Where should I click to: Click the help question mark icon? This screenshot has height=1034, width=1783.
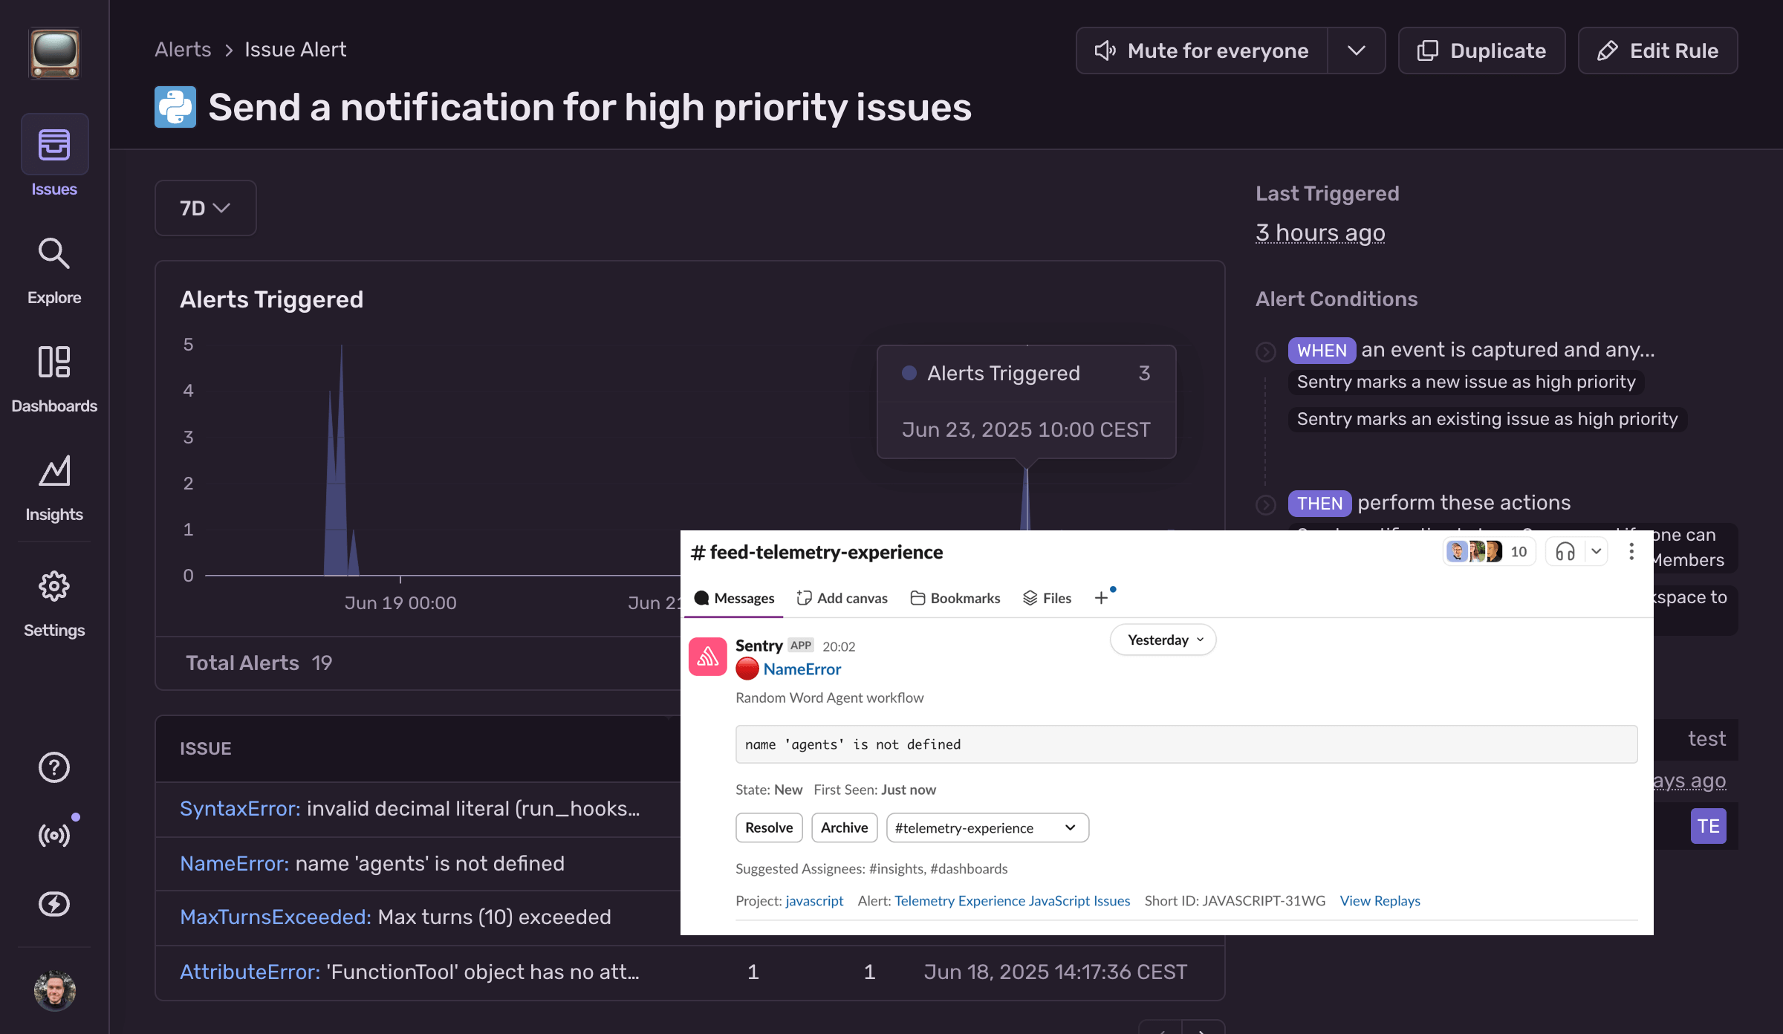pos(54,767)
